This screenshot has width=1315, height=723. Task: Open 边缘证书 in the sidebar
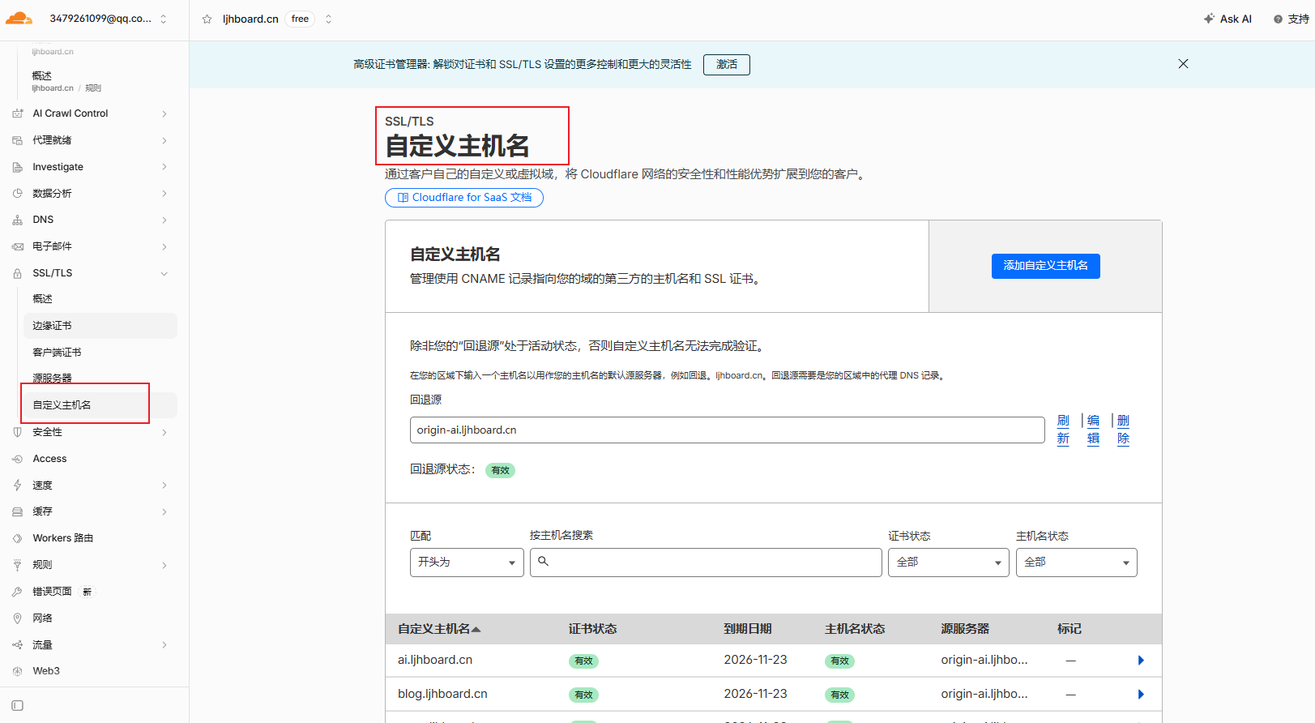tap(101, 326)
